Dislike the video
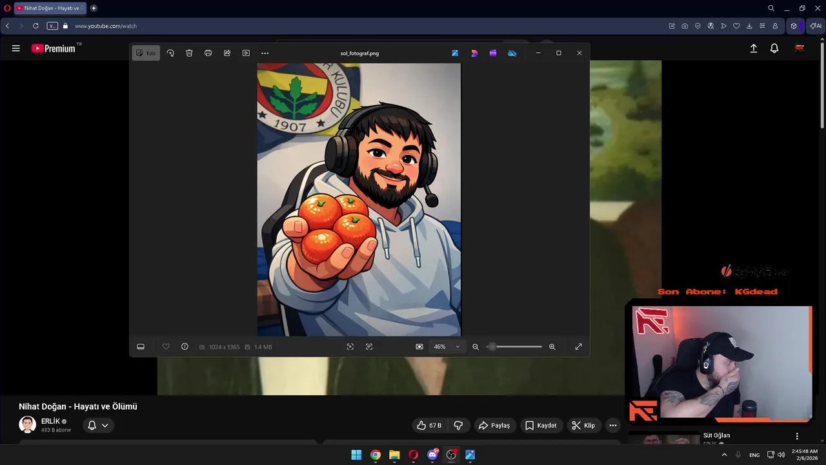Viewport: 826px width, 465px height. 458,426
